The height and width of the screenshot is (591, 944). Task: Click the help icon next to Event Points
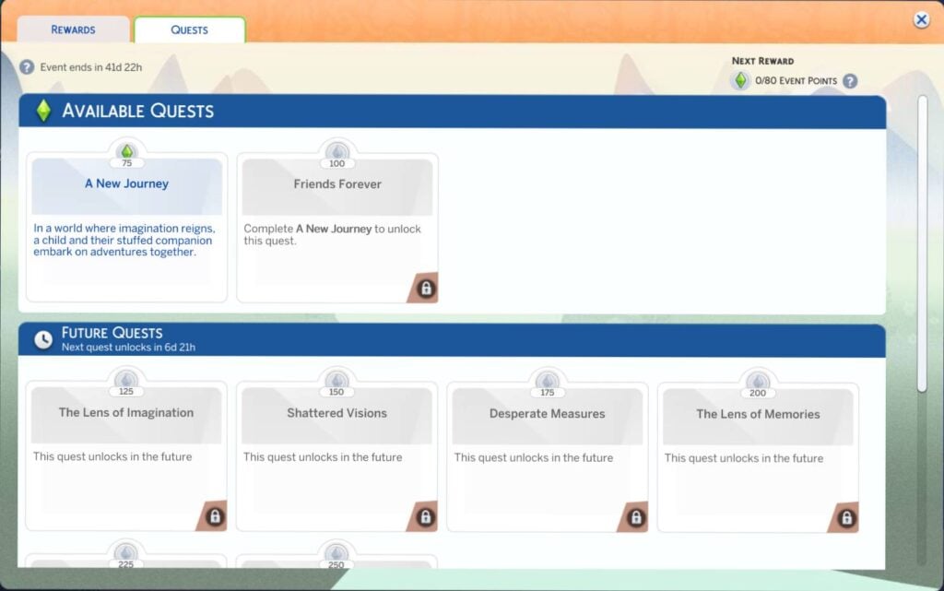pos(850,80)
